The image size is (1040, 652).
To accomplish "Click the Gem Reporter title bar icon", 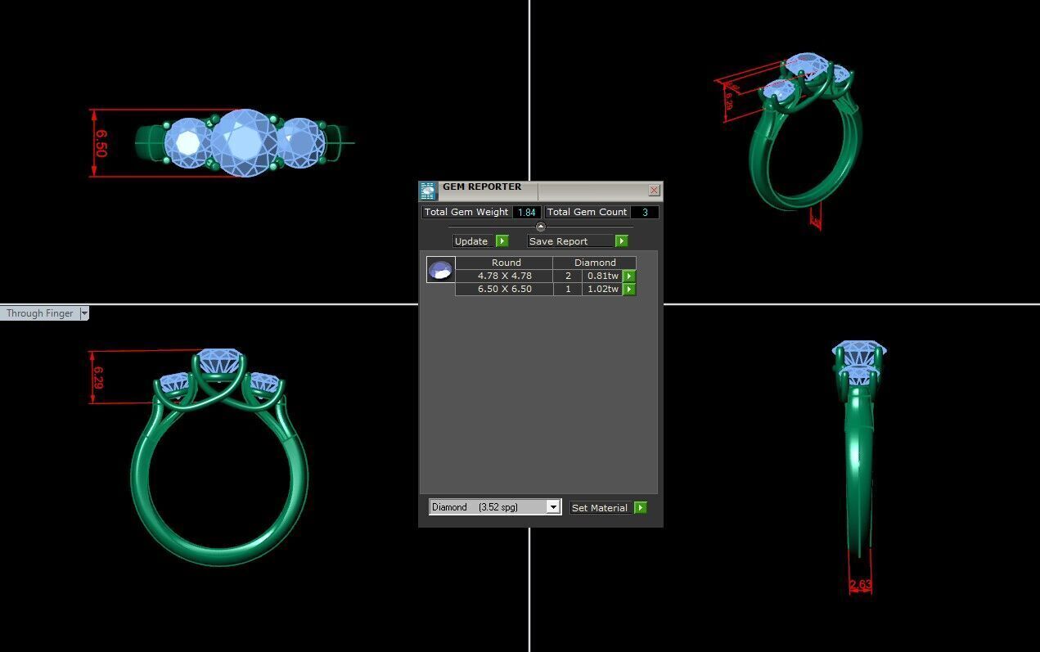I will point(429,191).
